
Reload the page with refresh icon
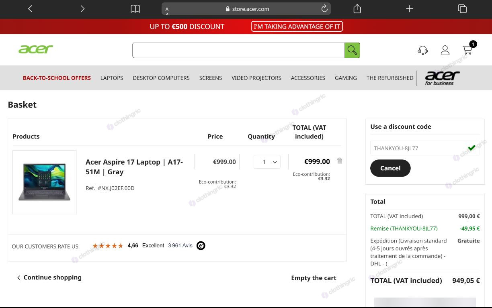pos(324,9)
